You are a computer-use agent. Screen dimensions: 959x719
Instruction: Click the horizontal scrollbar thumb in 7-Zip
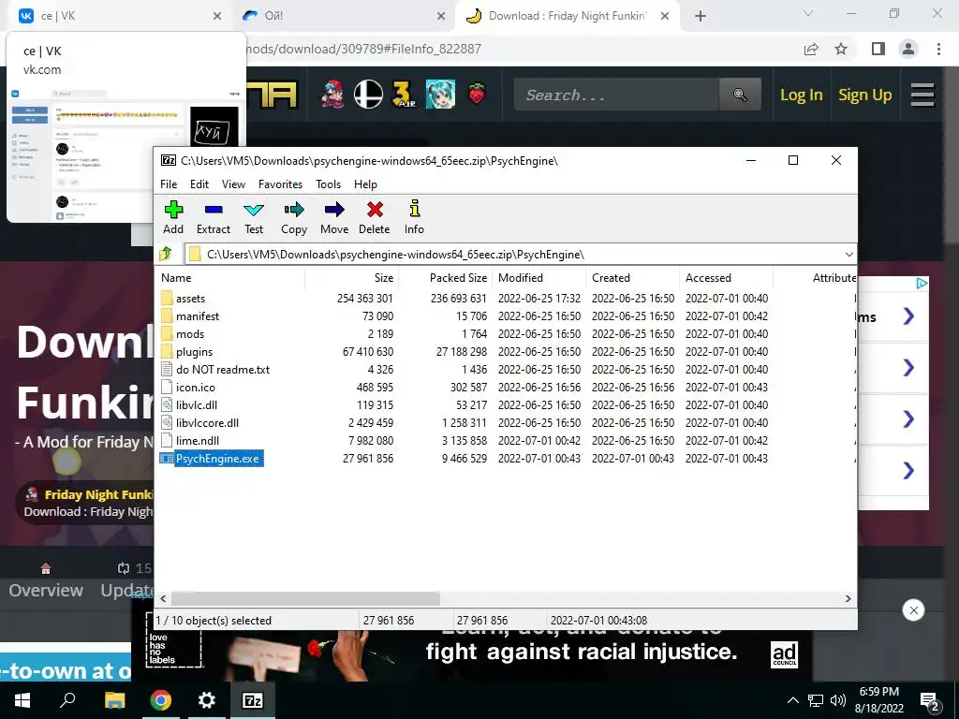click(305, 598)
